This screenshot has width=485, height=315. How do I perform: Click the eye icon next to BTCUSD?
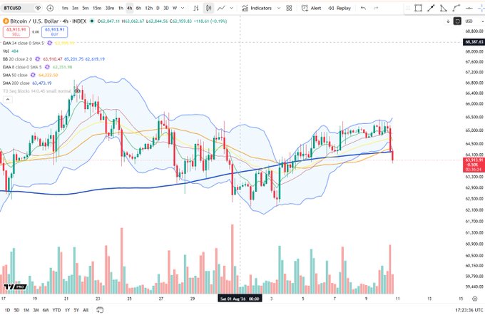tap(38, 8)
